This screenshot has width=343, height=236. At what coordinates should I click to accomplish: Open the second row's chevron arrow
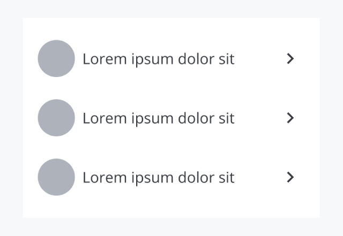pos(290,118)
